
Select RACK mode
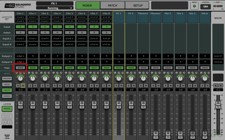7,85
